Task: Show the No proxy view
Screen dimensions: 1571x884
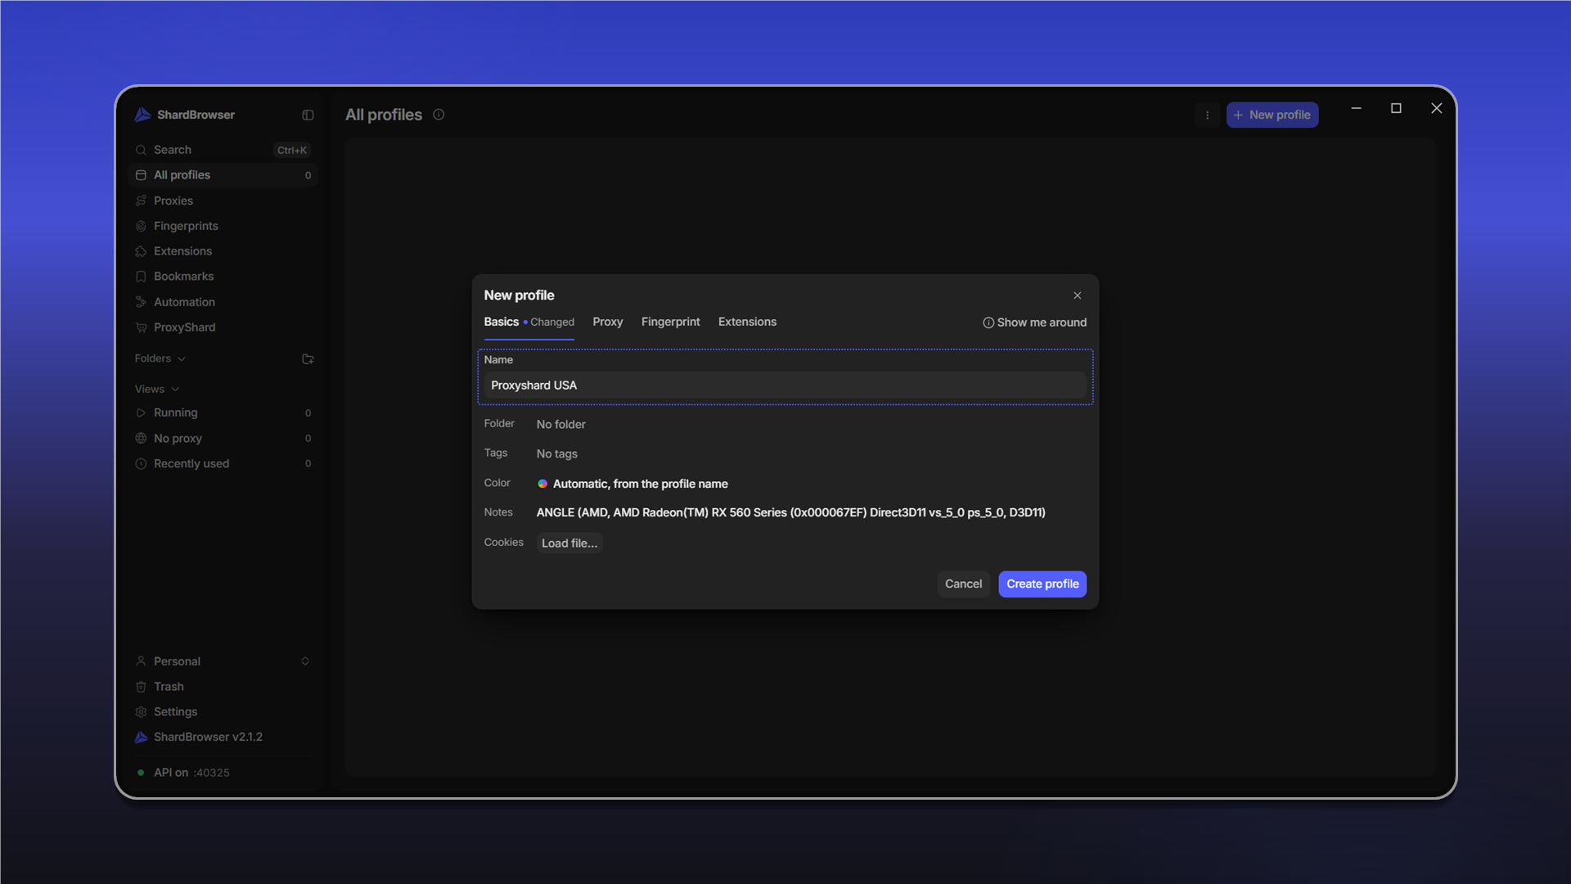Action: (x=223, y=439)
